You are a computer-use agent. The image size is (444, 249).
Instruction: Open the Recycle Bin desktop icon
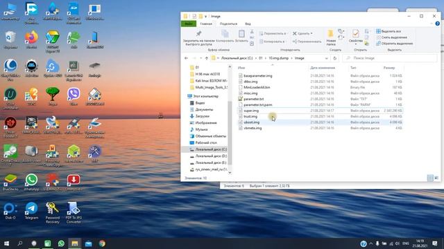[10, 39]
